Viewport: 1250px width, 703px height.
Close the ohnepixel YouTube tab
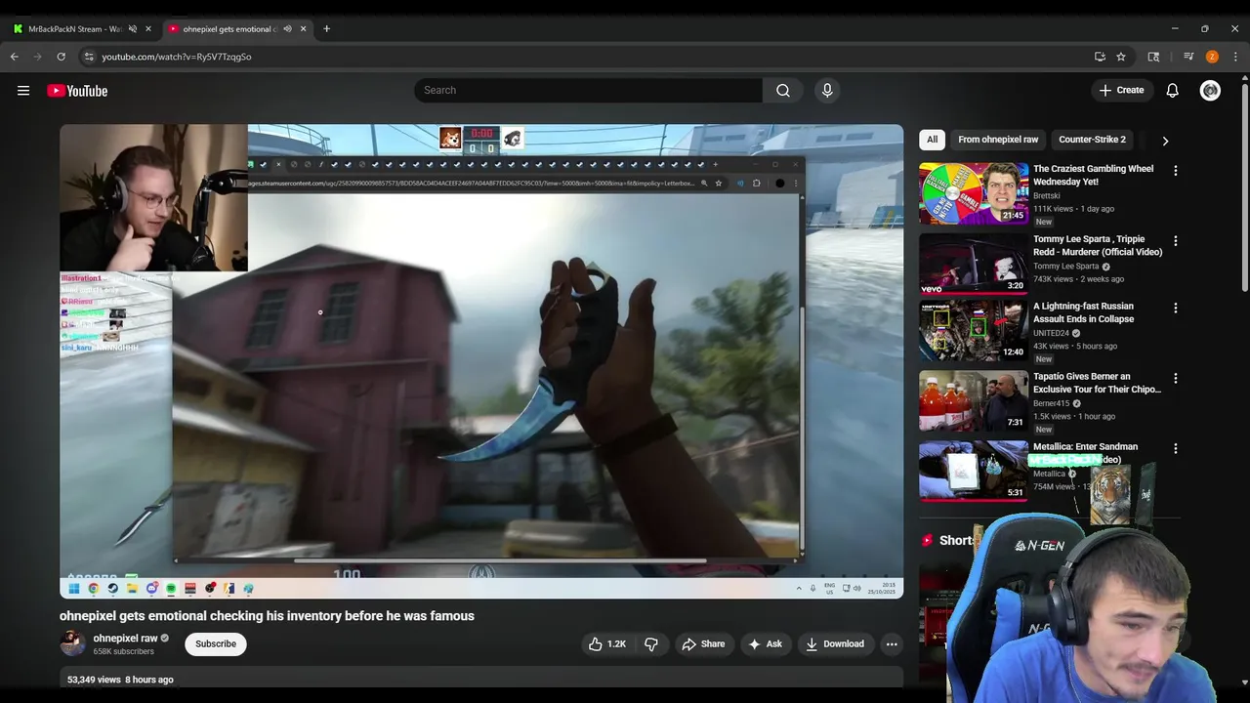pos(303,28)
